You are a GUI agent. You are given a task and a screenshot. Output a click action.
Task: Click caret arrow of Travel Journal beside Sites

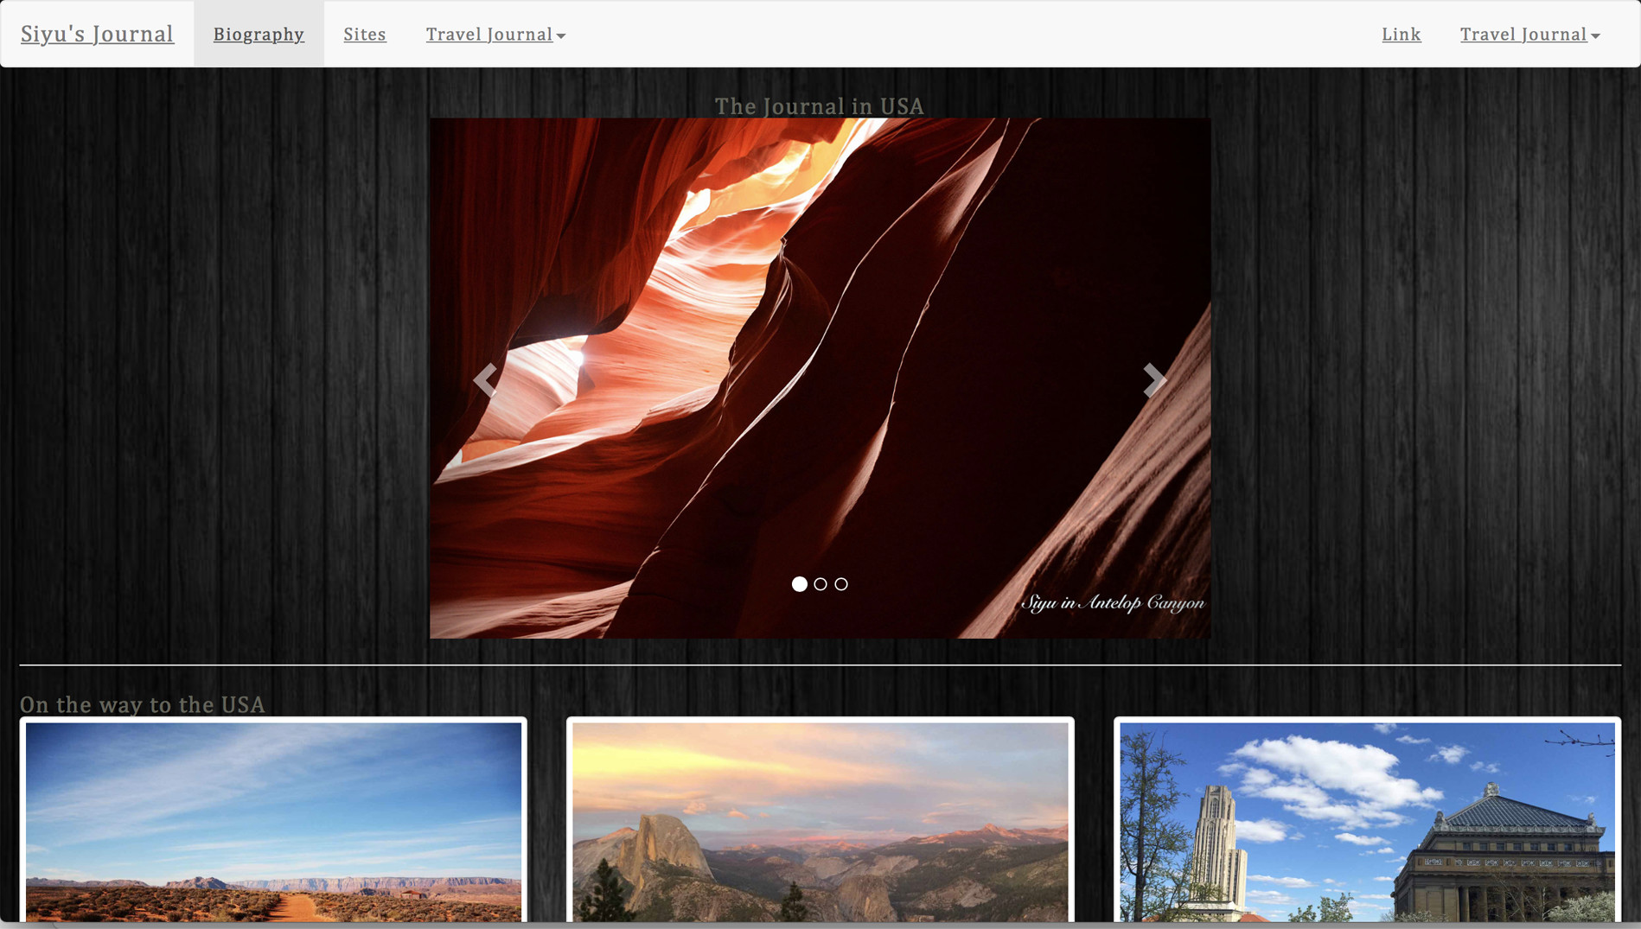[x=561, y=36]
